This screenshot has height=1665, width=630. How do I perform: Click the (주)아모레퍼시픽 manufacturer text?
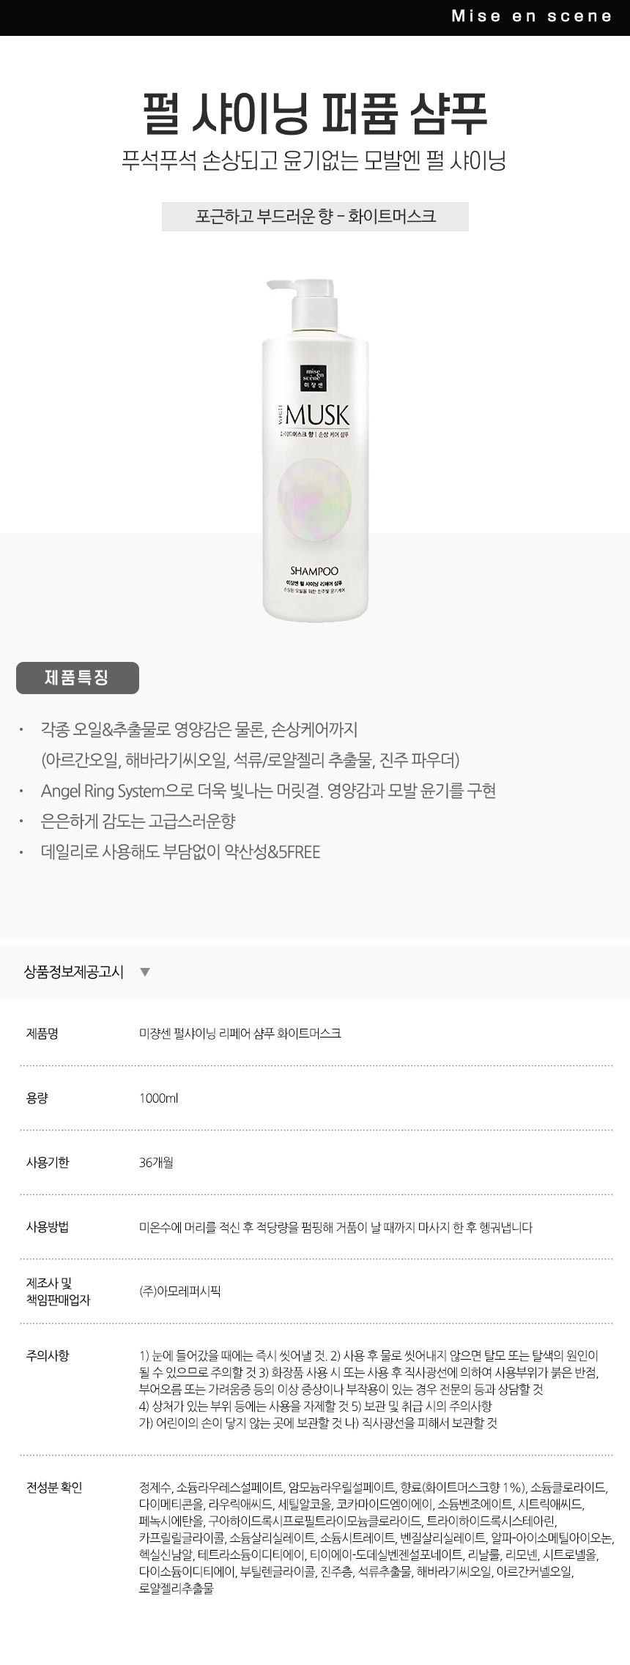tap(179, 1291)
